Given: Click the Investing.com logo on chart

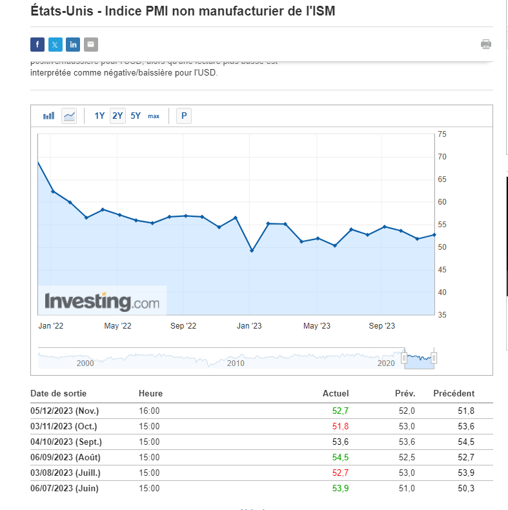Looking at the screenshot, I should (x=102, y=301).
